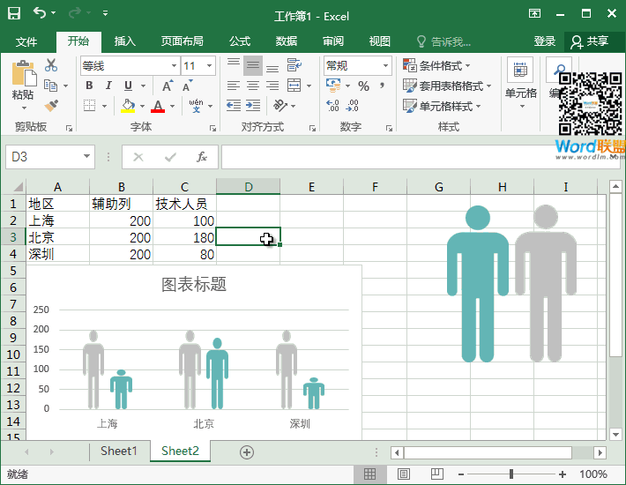
Task: Switch to the Sheet1 worksheet tab
Action: [x=119, y=451]
